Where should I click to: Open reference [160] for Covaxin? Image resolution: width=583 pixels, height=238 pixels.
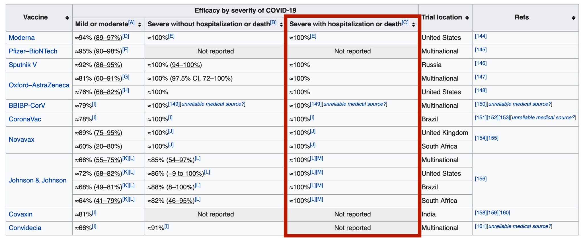click(x=504, y=213)
